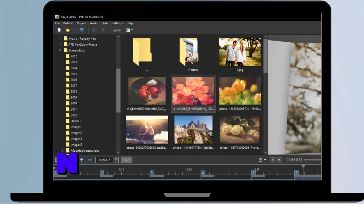
Task: Click the preview position slider
Action: pos(313,160)
